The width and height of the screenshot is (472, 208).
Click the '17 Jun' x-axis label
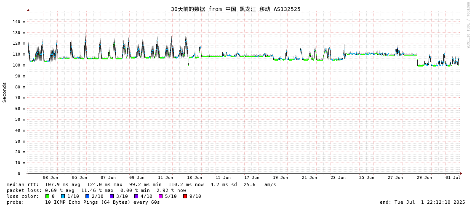(x=252, y=178)
